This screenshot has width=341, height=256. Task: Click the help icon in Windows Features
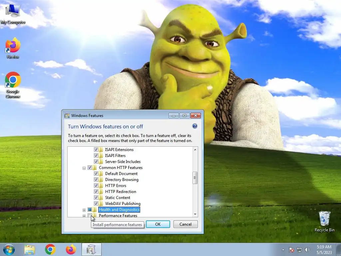[194, 126]
